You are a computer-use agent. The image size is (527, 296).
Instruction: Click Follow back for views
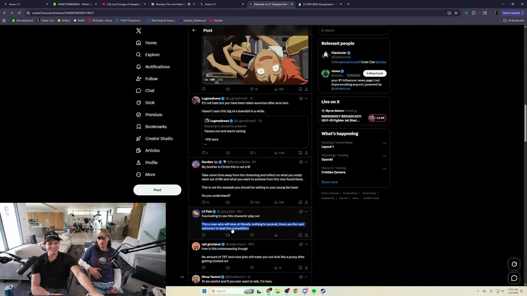pyautogui.click(x=375, y=73)
